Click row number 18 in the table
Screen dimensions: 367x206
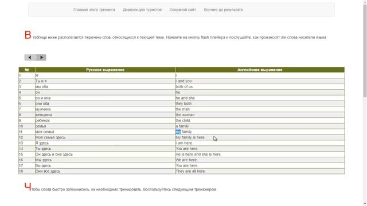point(27,171)
